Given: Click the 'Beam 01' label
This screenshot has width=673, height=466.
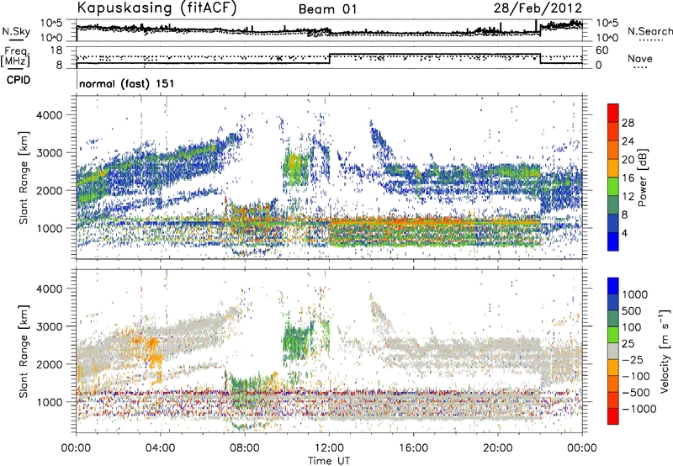Looking at the screenshot, I should click(327, 9).
